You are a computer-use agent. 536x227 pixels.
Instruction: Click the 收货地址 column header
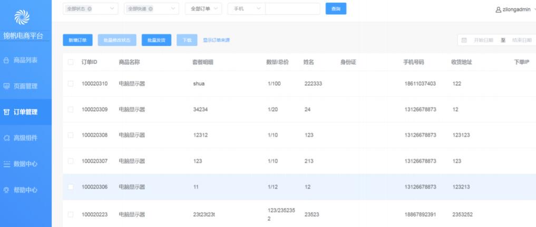pos(462,62)
